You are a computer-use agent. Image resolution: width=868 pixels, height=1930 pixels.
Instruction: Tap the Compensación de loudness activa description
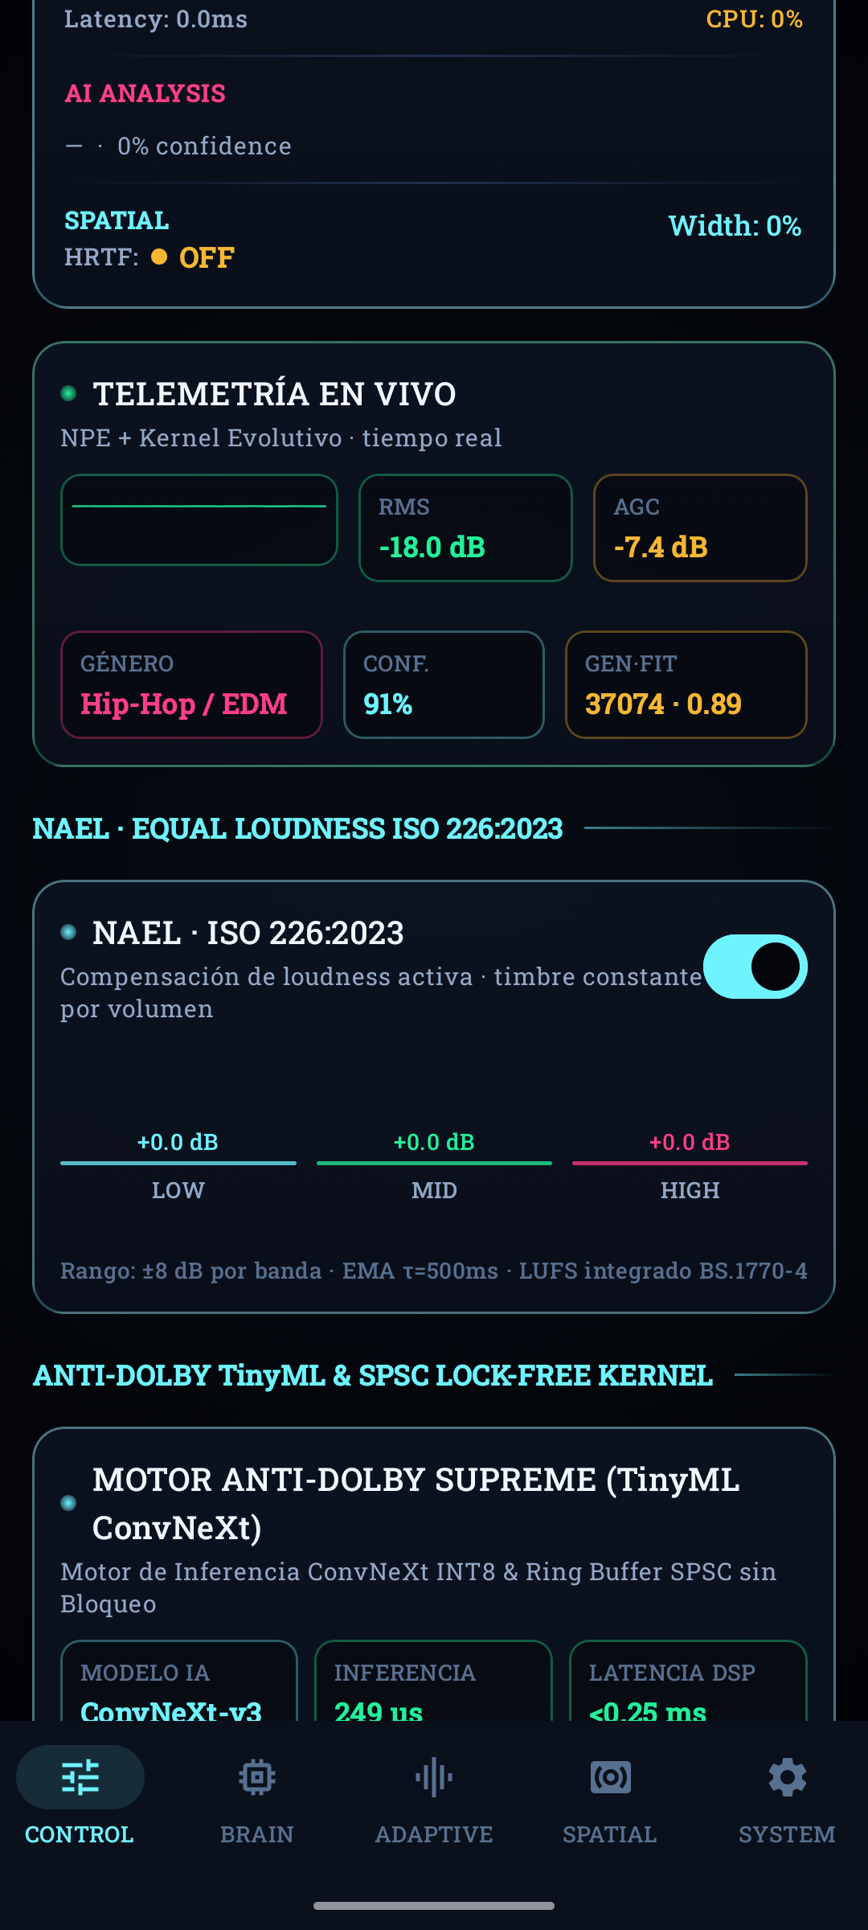[x=382, y=992]
